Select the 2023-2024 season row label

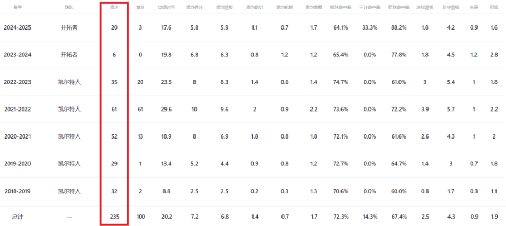[x=17, y=55]
